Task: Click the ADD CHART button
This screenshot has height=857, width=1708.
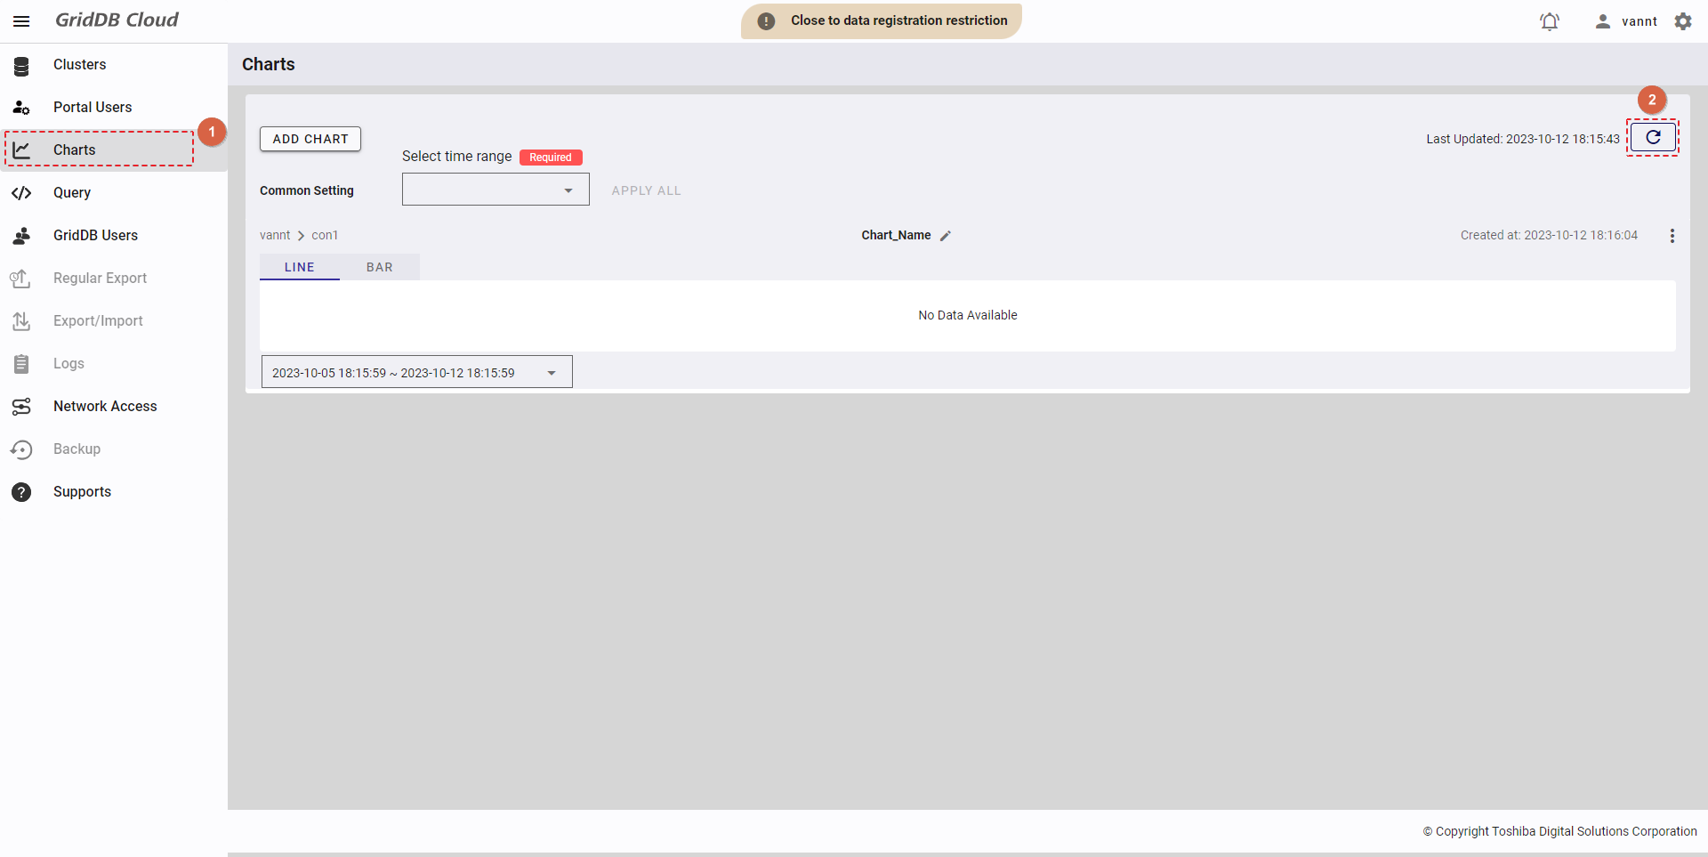Action: [310, 139]
